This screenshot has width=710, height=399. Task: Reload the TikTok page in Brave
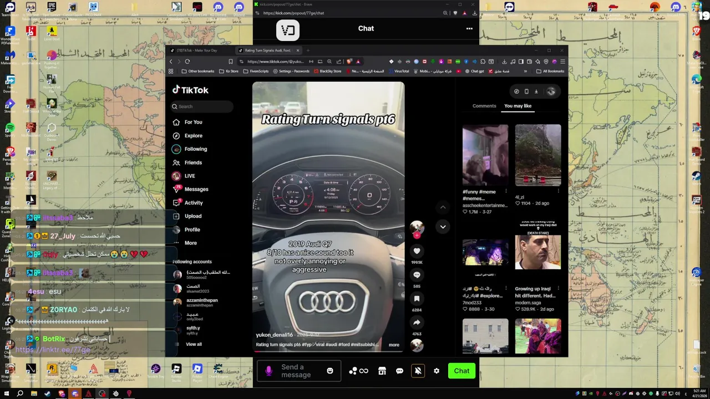pos(187,62)
